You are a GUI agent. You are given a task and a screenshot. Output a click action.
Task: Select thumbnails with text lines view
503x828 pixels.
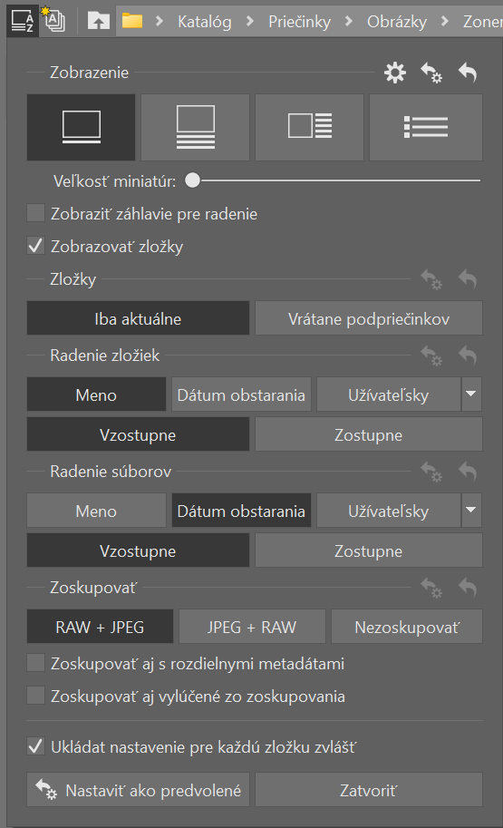click(x=195, y=127)
